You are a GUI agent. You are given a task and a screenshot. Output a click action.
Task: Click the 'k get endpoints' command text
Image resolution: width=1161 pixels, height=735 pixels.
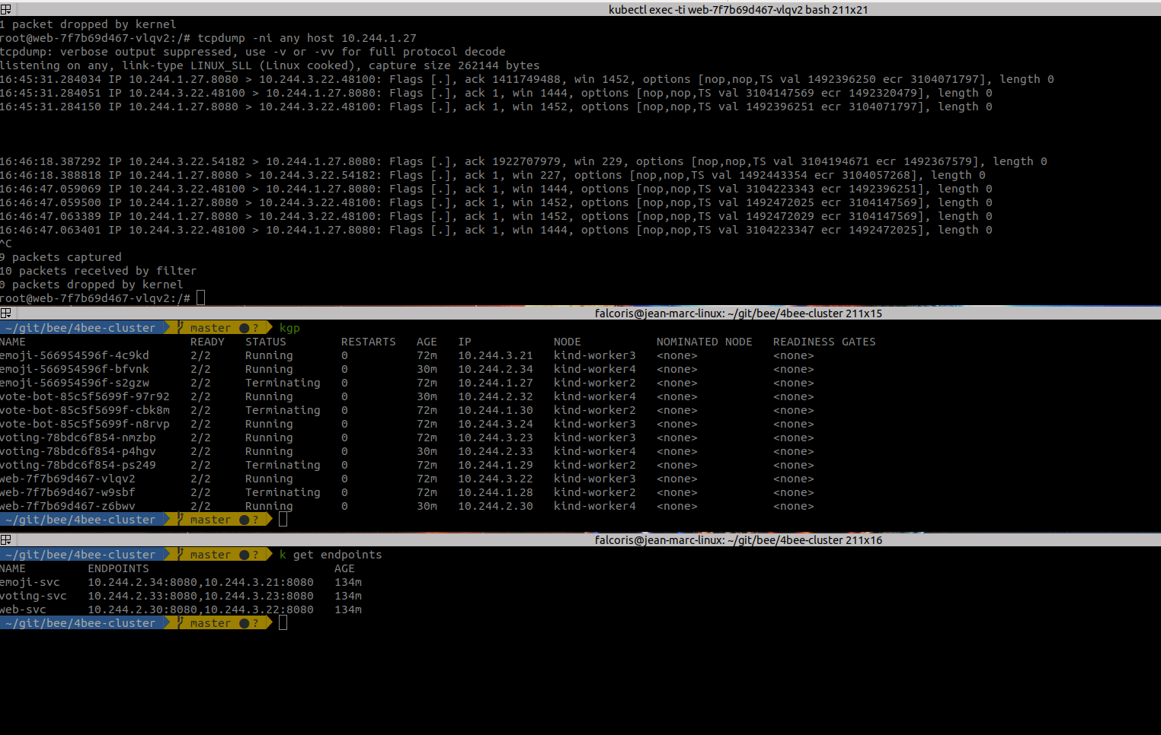(331, 555)
